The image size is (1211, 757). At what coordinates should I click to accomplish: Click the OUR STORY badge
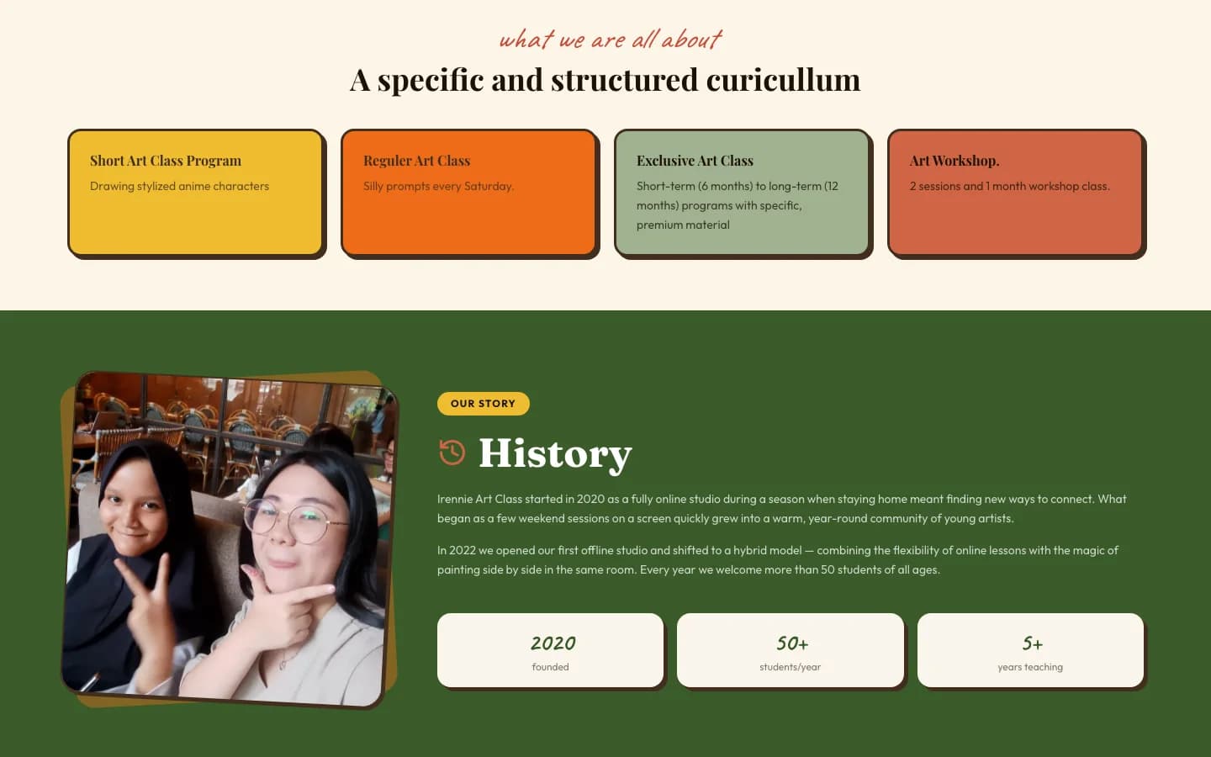click(484, 404)
